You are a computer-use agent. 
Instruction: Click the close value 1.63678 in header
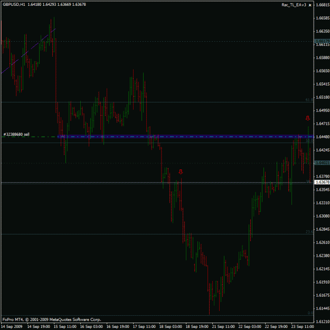pos(79,4)
